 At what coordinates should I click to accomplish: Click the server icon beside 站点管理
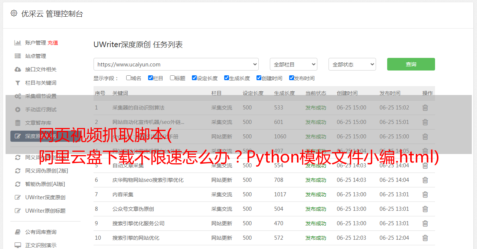click(17, 56)
